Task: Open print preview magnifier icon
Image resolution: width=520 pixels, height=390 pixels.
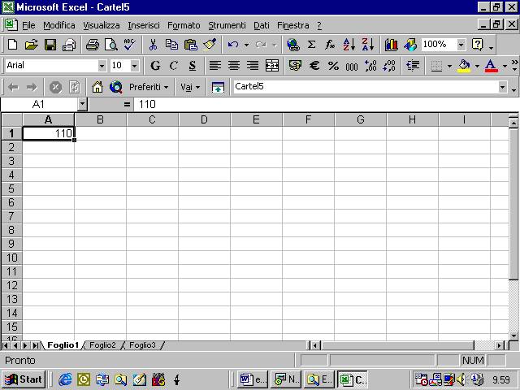Action: pyautogui.click(x=111, y=45)
